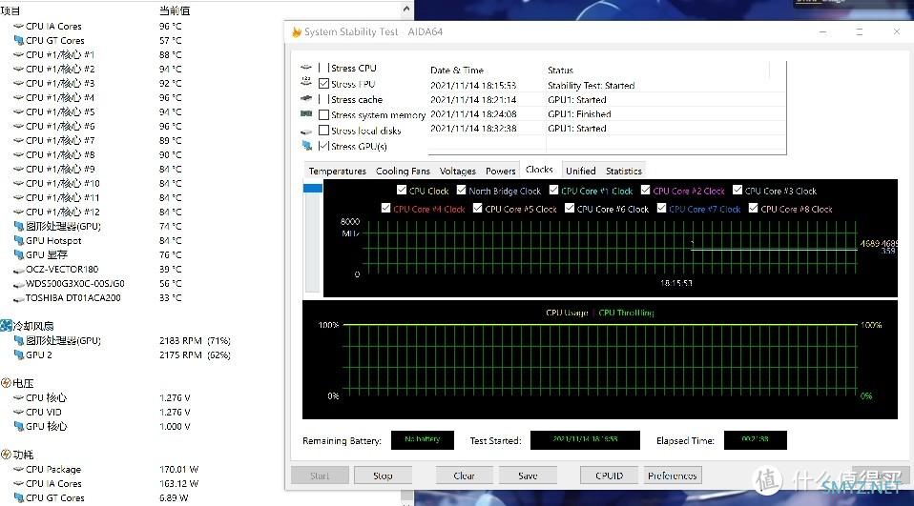Click the CPU IA Cores temperature sensor icon

point(18,26)
